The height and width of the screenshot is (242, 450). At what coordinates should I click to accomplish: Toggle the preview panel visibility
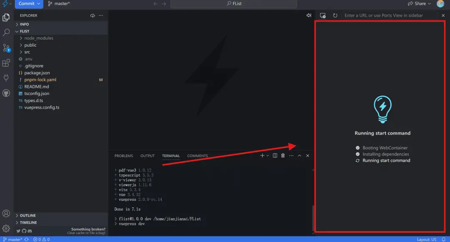pos(309,15)
